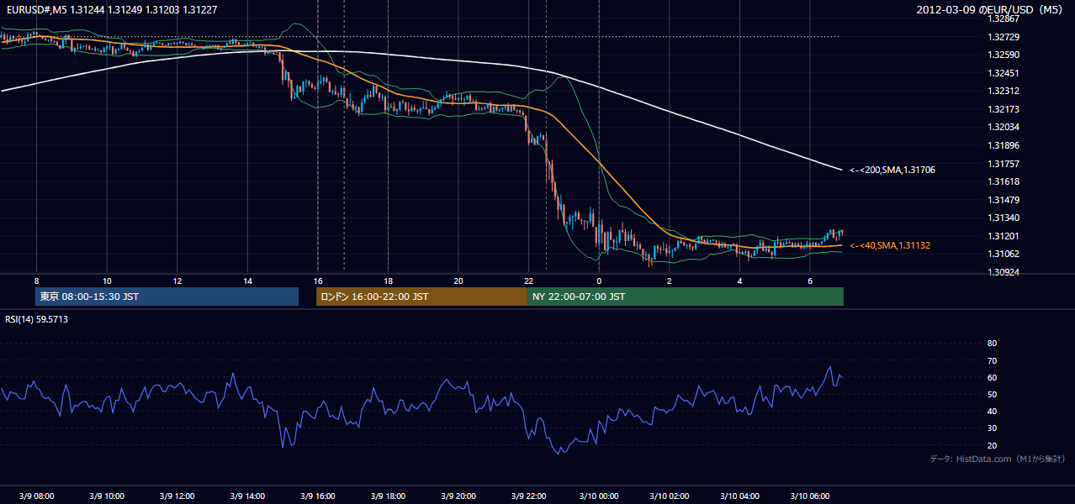The width and height of the screenshot is (1075, 504).
Task: Click the RSI level 70 label
Action: [x=992, y=360]
